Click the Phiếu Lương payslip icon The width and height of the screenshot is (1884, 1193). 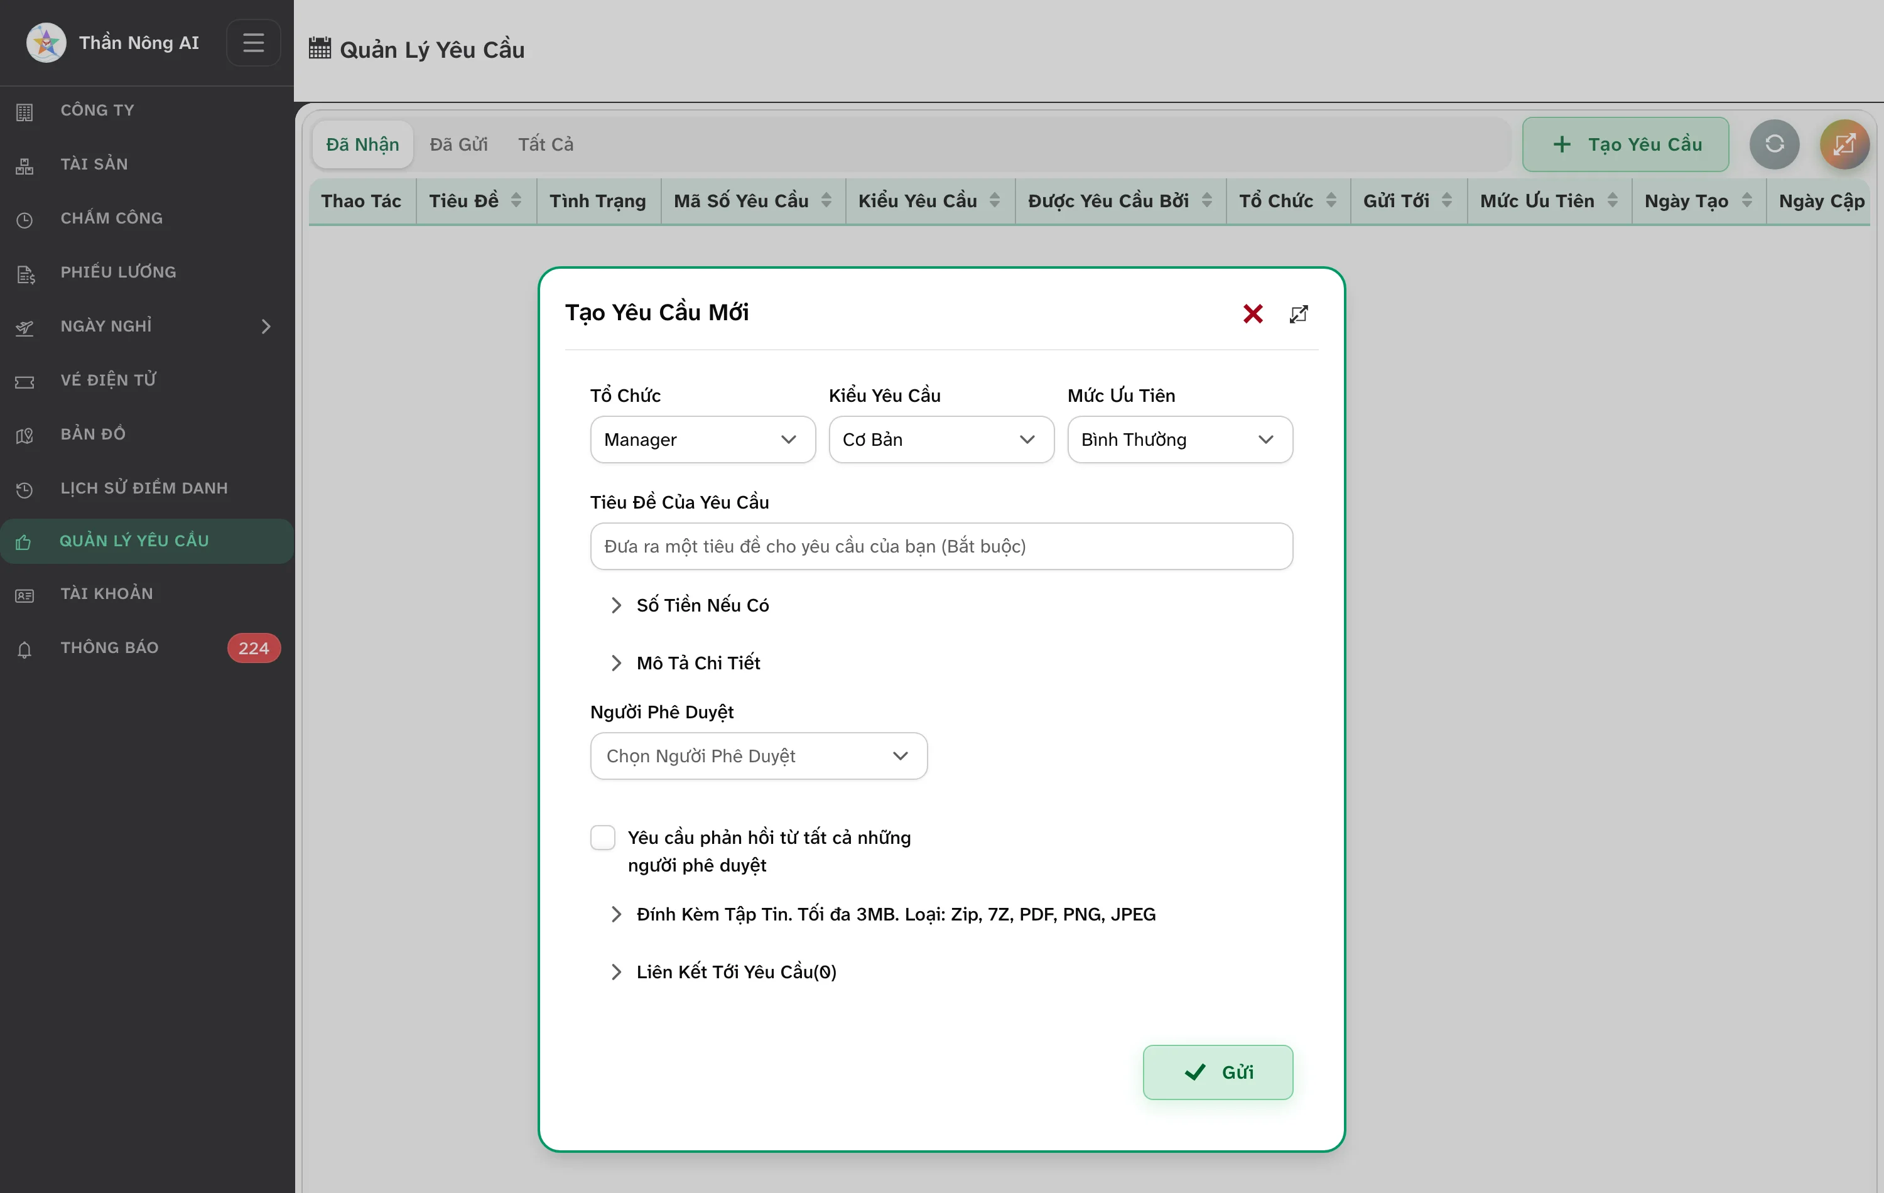tap(26, 274)
